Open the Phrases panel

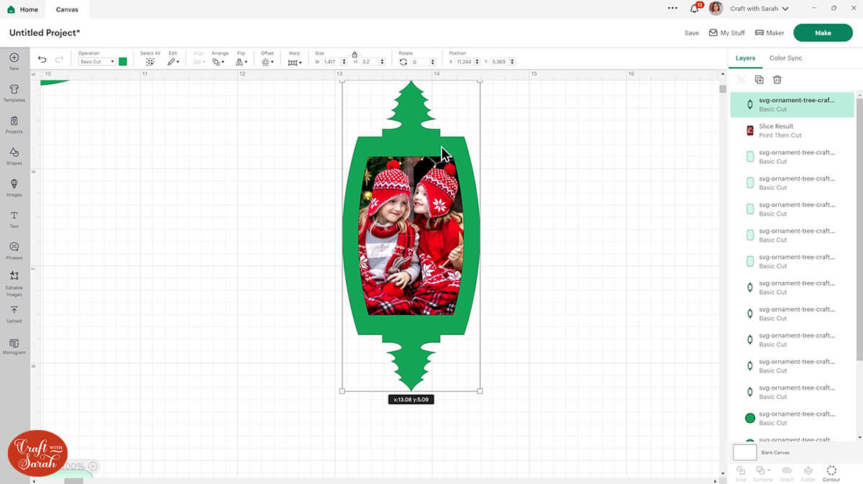click(14, 250)
